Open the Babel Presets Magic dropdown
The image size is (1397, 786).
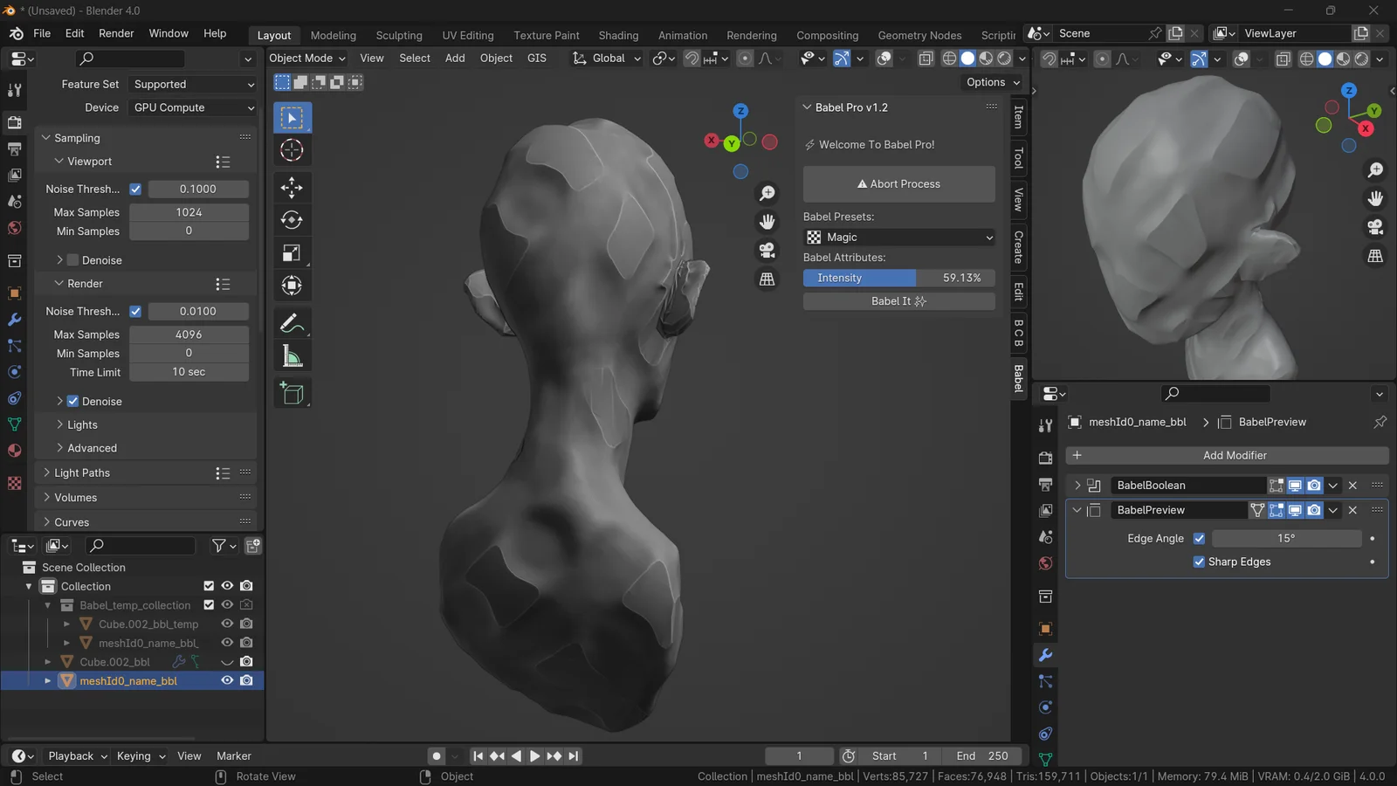[x=898, y=238]
